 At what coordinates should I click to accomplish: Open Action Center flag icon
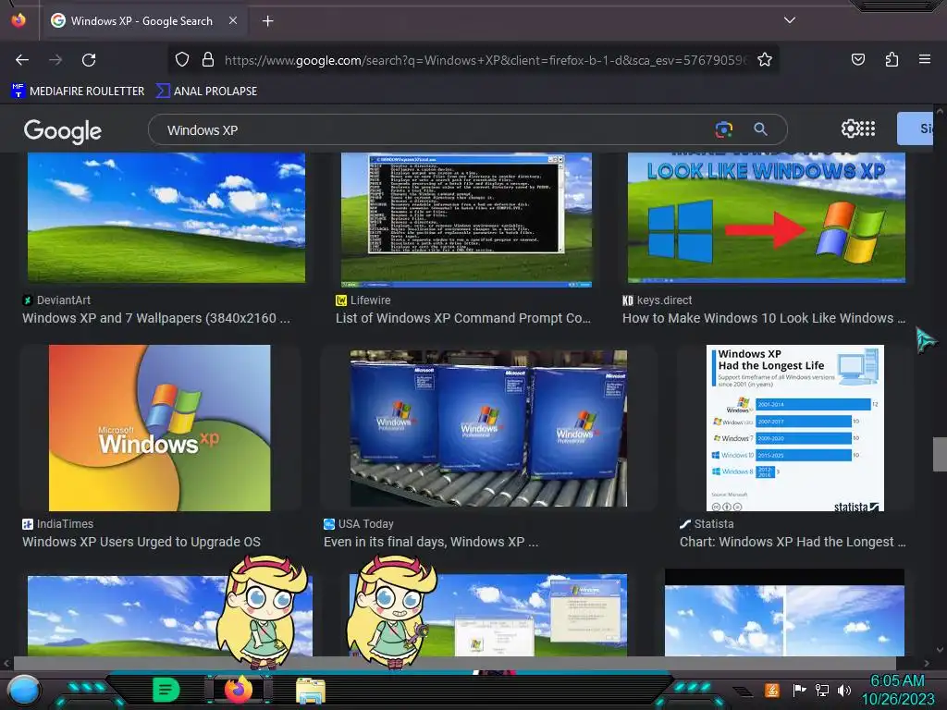coord(799,690)
